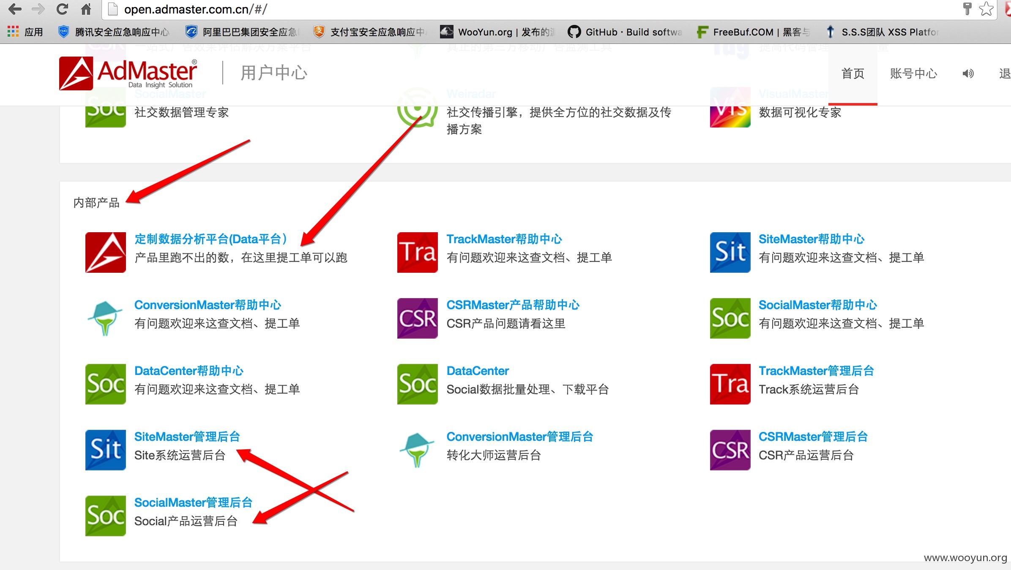
Task: Click the Soc icon for SocialMaster帮助中心
Action: (730, 318)
